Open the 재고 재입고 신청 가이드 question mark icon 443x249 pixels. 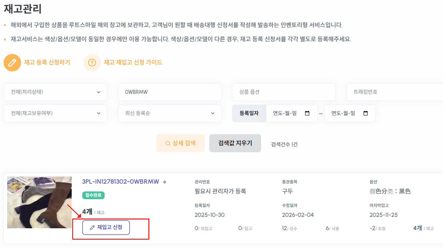click(x=92, y=63)
